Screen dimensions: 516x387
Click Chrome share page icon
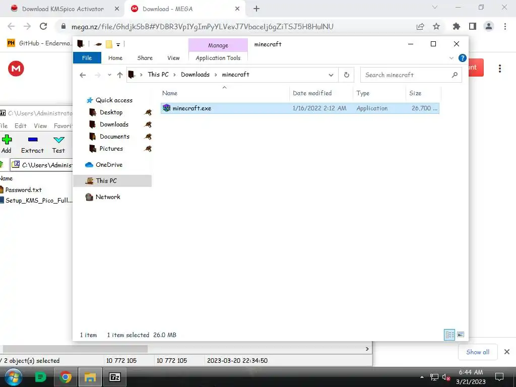click(x=420, y=26)
